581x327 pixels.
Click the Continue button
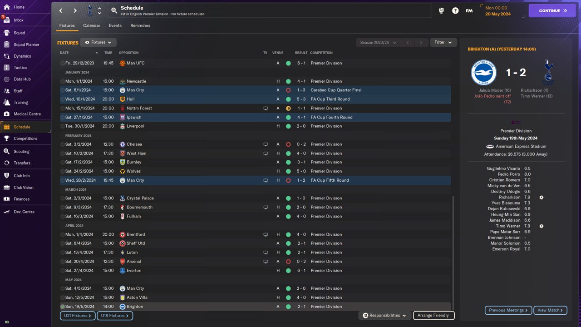tap(552, 10)
